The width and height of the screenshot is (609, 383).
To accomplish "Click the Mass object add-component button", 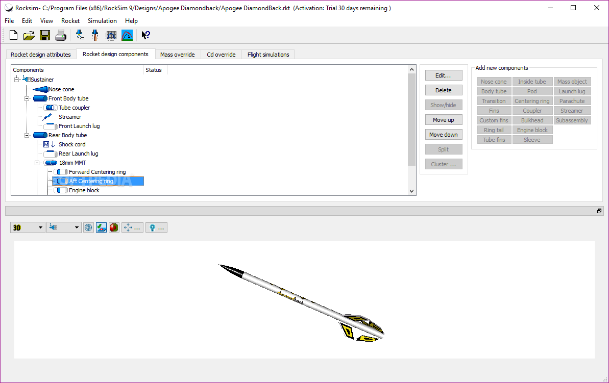I will tap(572, 82).
